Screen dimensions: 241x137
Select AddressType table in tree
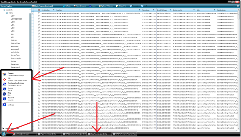click(x=15, y=43)
